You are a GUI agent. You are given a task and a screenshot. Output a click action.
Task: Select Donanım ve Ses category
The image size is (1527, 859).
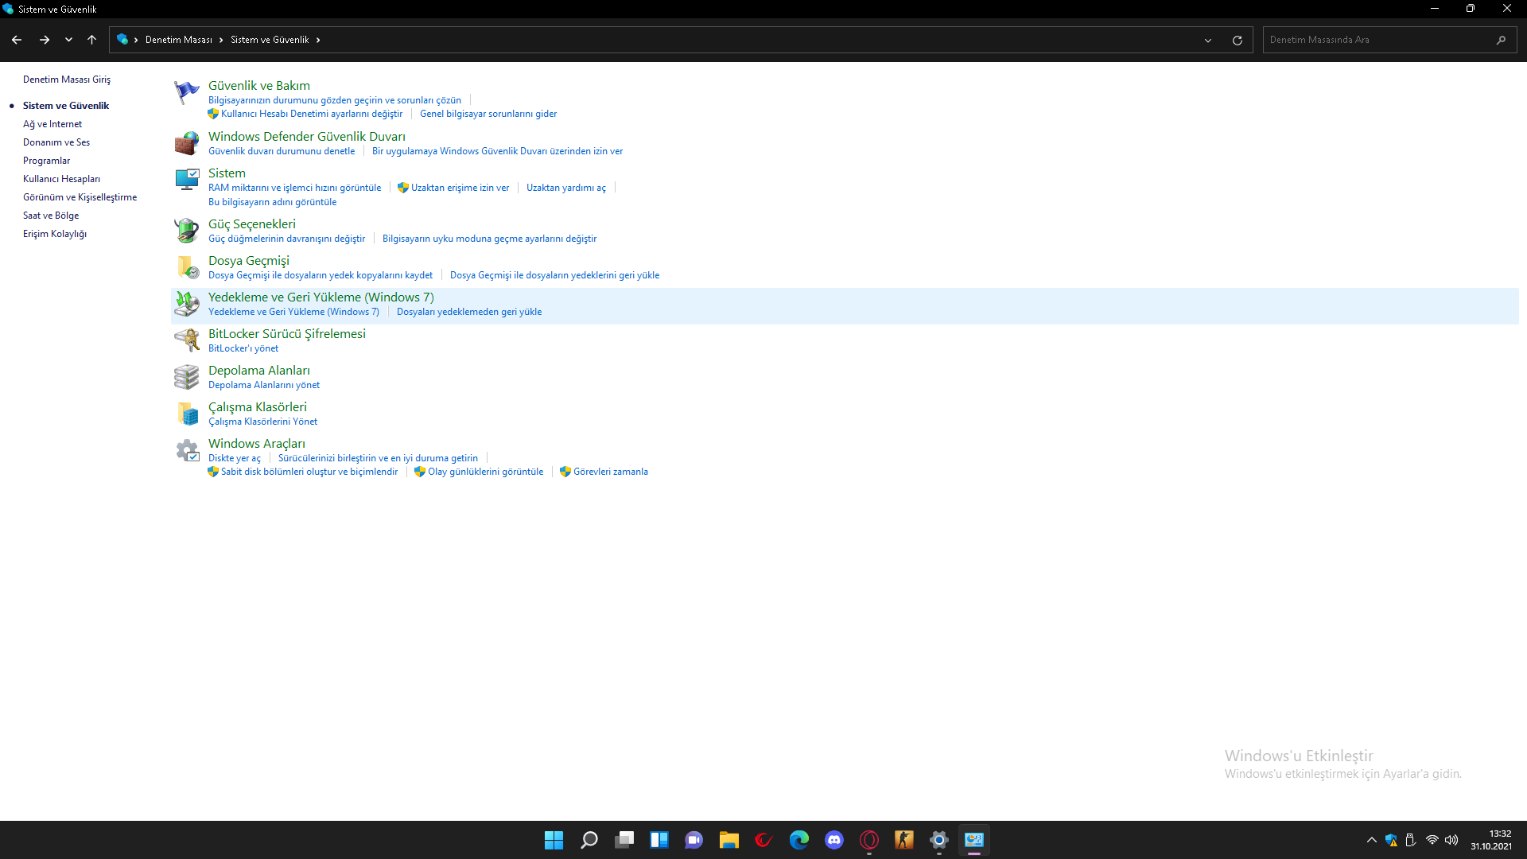pyautogui.click(x=56, y=142)
